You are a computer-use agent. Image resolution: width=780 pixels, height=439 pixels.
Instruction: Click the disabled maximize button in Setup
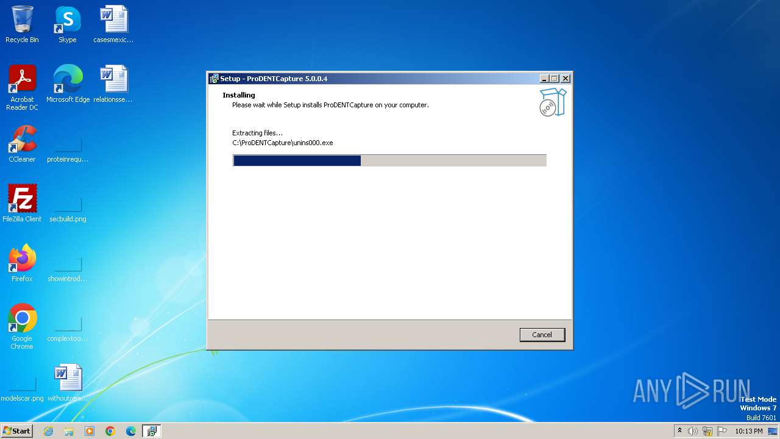click(555, 79)
